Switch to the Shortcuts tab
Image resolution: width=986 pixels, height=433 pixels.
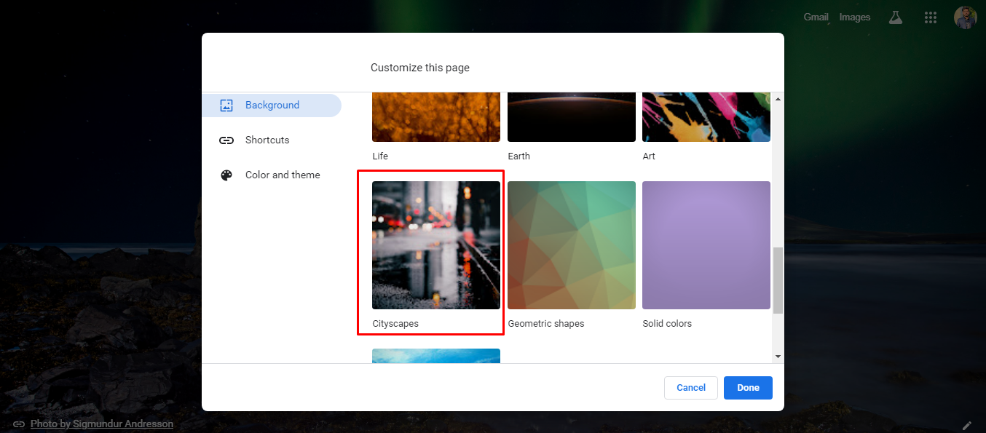[x=272, y=140]
